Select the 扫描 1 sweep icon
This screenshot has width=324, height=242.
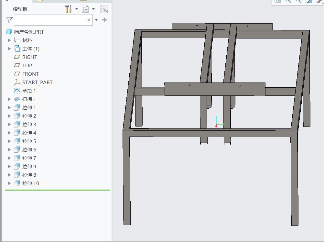[17, 99]
